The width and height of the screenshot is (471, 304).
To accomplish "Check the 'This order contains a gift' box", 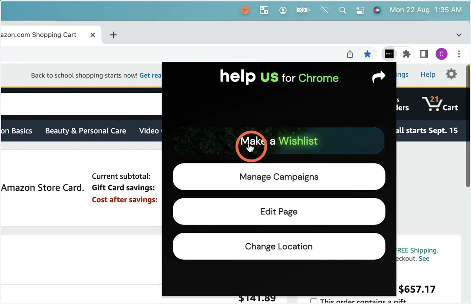I will [x=314, y=301].
